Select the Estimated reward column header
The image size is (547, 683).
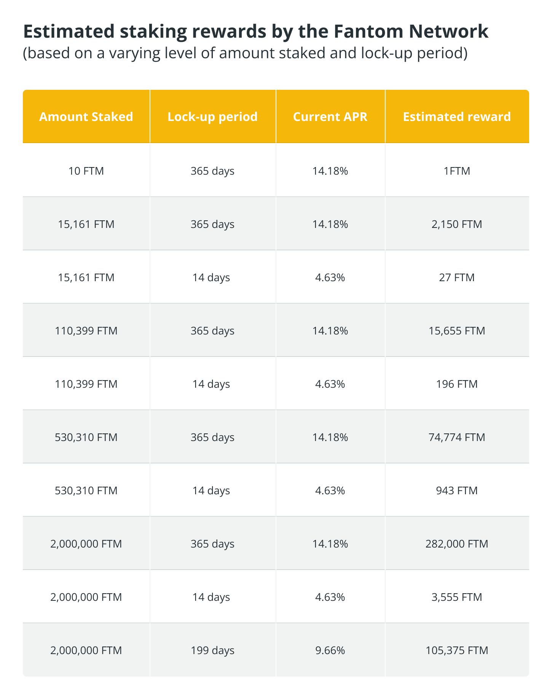pos(457,116)
